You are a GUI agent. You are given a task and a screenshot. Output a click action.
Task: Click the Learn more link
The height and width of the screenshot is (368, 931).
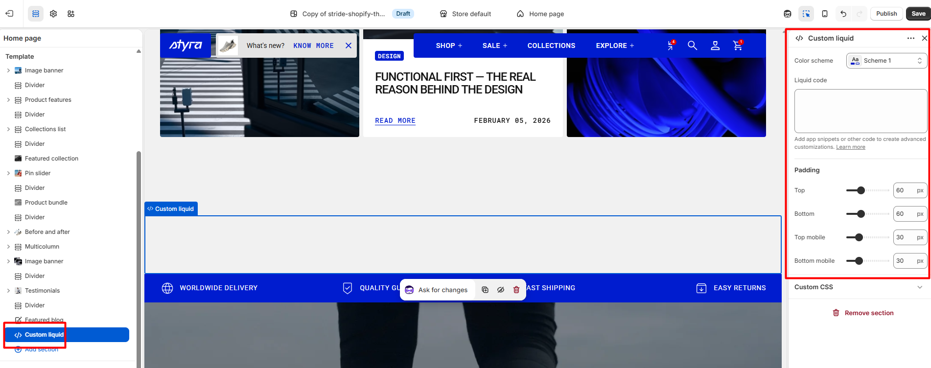pos(850,147)
